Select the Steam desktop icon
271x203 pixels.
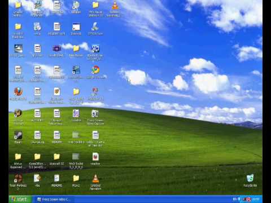pos(18,135)
